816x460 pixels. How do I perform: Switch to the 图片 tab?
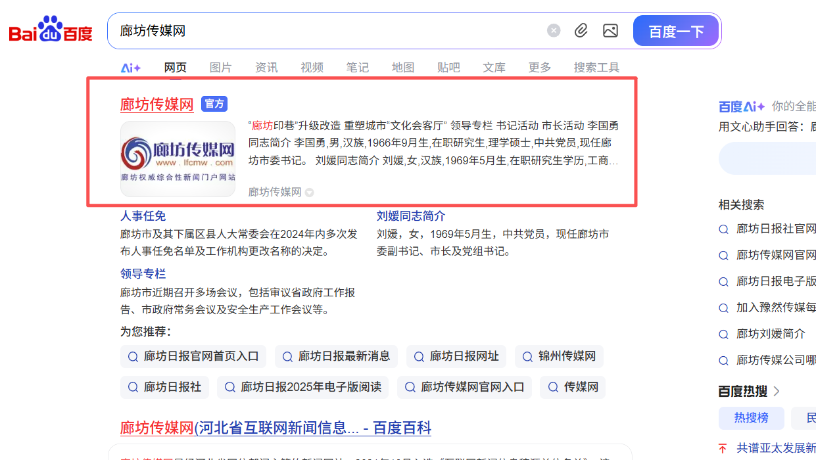(x=220, y=66)
